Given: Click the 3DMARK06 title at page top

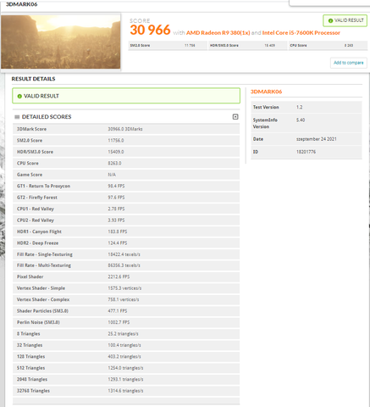Looking at the screenshot, I should 22,4.
